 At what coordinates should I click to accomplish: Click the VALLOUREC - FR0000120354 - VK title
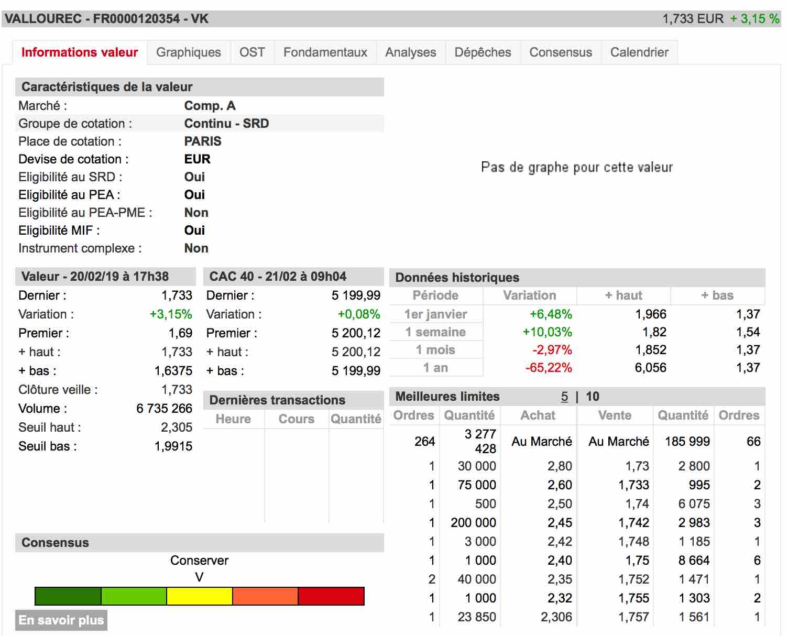(107, 19)
